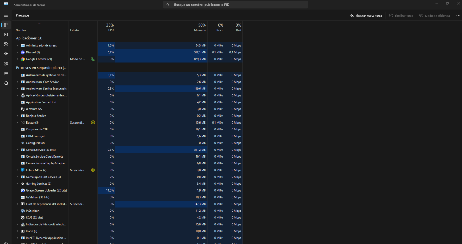Click Ejecutar nueva tarea

[366, 15]
